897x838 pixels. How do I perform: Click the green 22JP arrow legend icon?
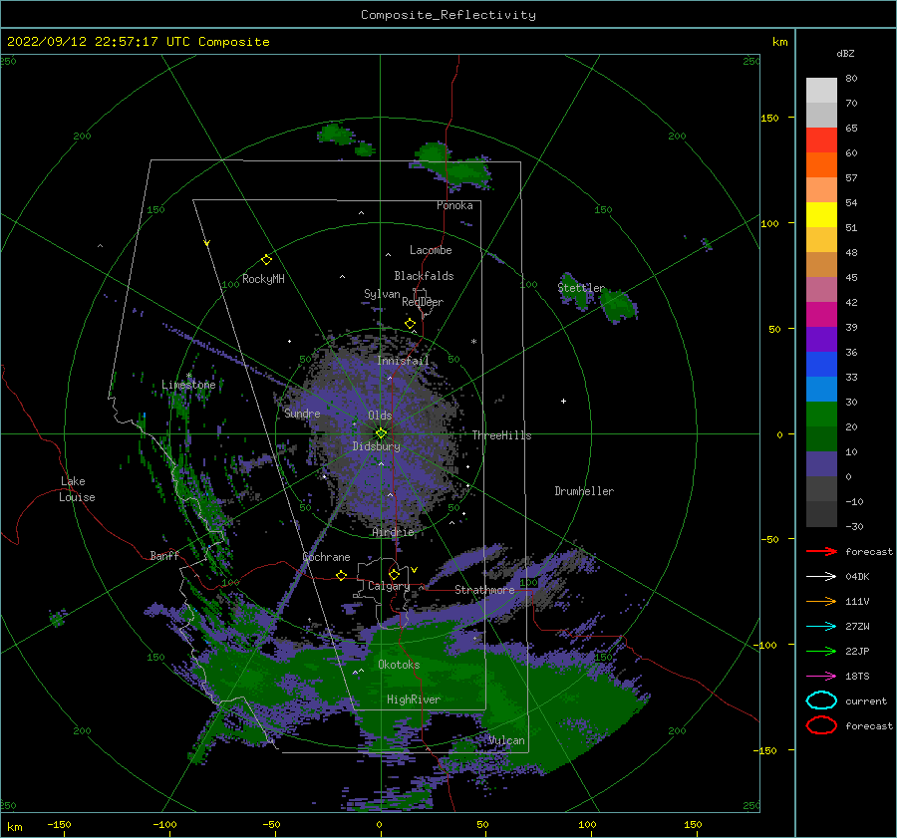[821, 651]
